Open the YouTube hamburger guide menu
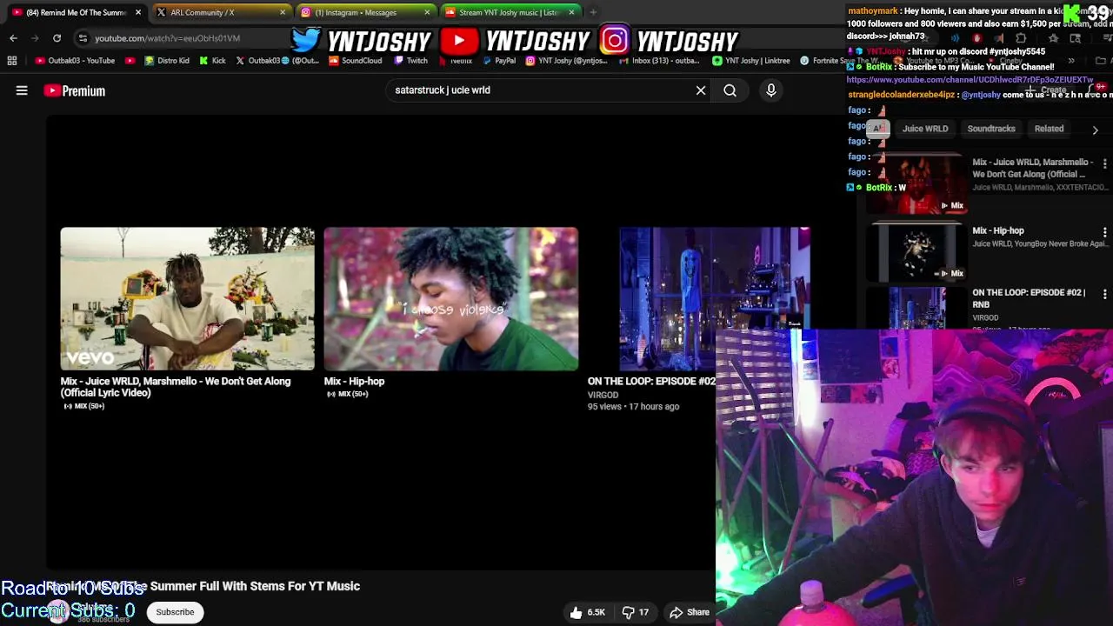The width and height of the screenshot is (1113, 626). point(22,90)
